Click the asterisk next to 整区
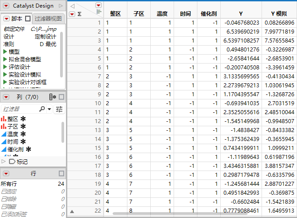 (x=23, y=119)
